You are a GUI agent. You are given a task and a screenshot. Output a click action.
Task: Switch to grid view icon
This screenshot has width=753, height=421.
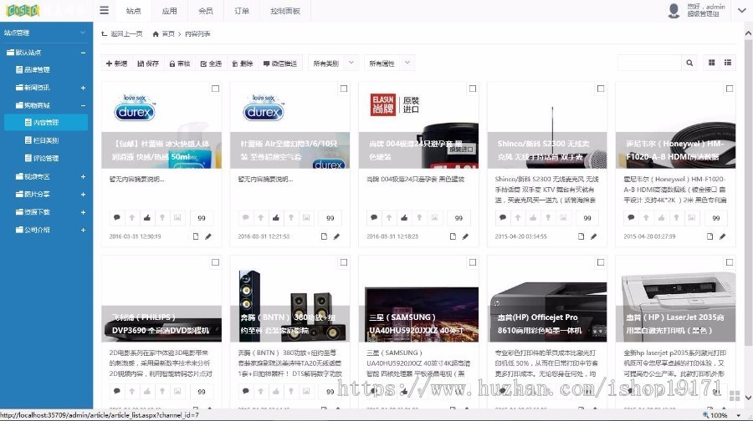pyautogui.click(x=712, y=63)
